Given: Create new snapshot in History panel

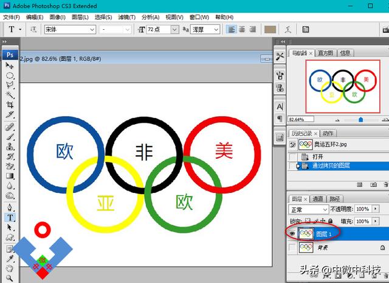Looking at the screenshot, I should click(x=373, y=184).
